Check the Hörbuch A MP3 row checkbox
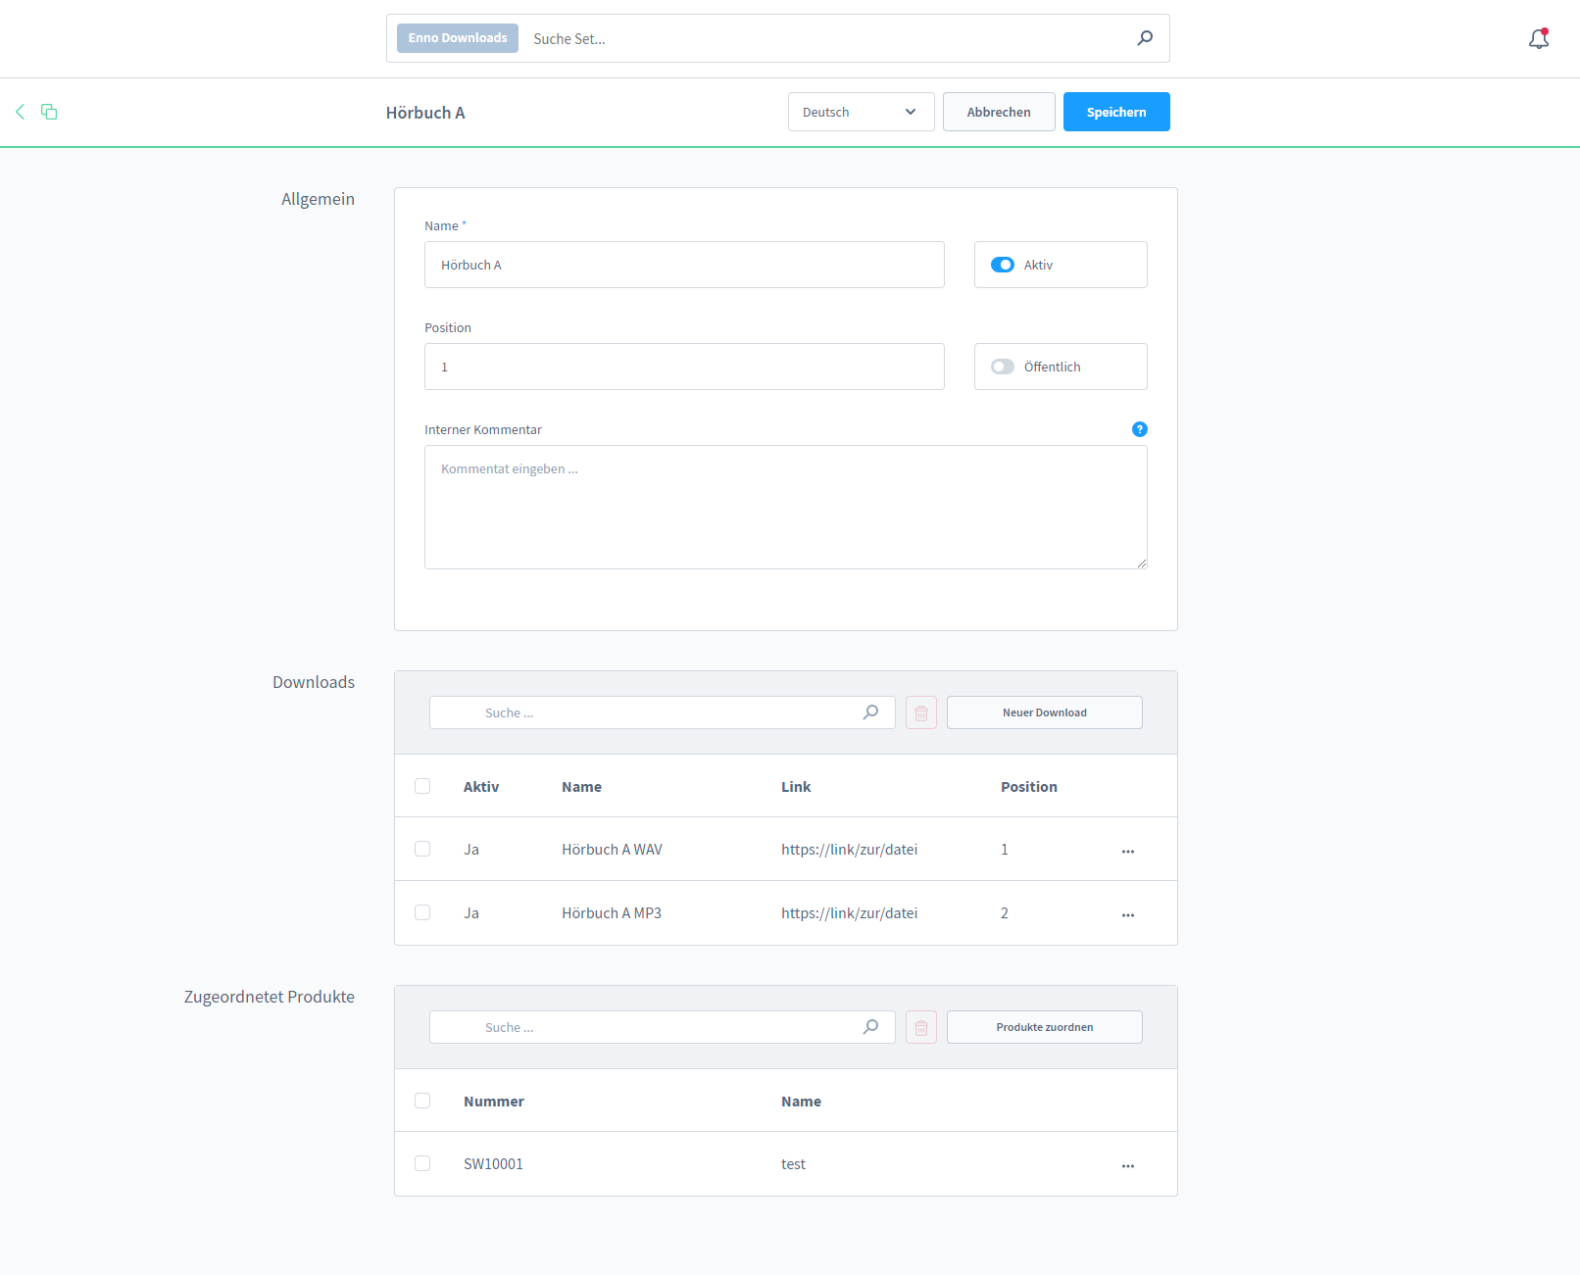This screenshot has width=1580, height=1275. 422,912
